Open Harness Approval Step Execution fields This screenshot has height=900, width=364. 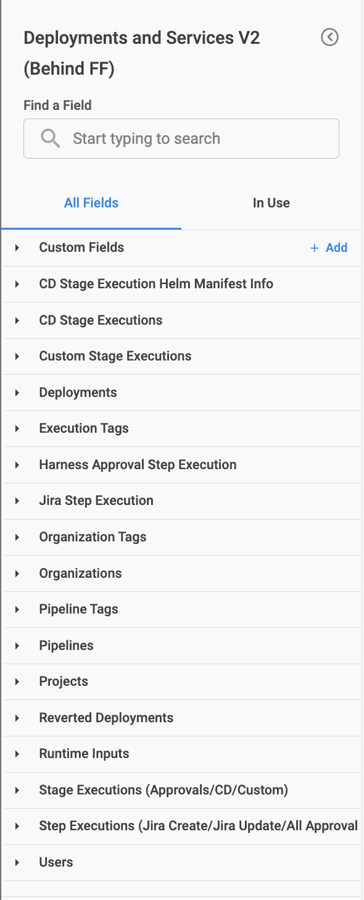(x=183, y=465)
